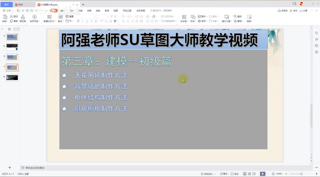Start slideshow with status bar play button
320x177 pixels.
point(262,174)
